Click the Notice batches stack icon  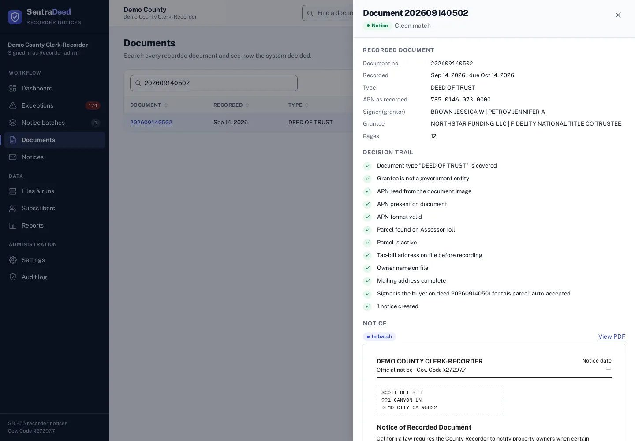click(x=13, y=123)
